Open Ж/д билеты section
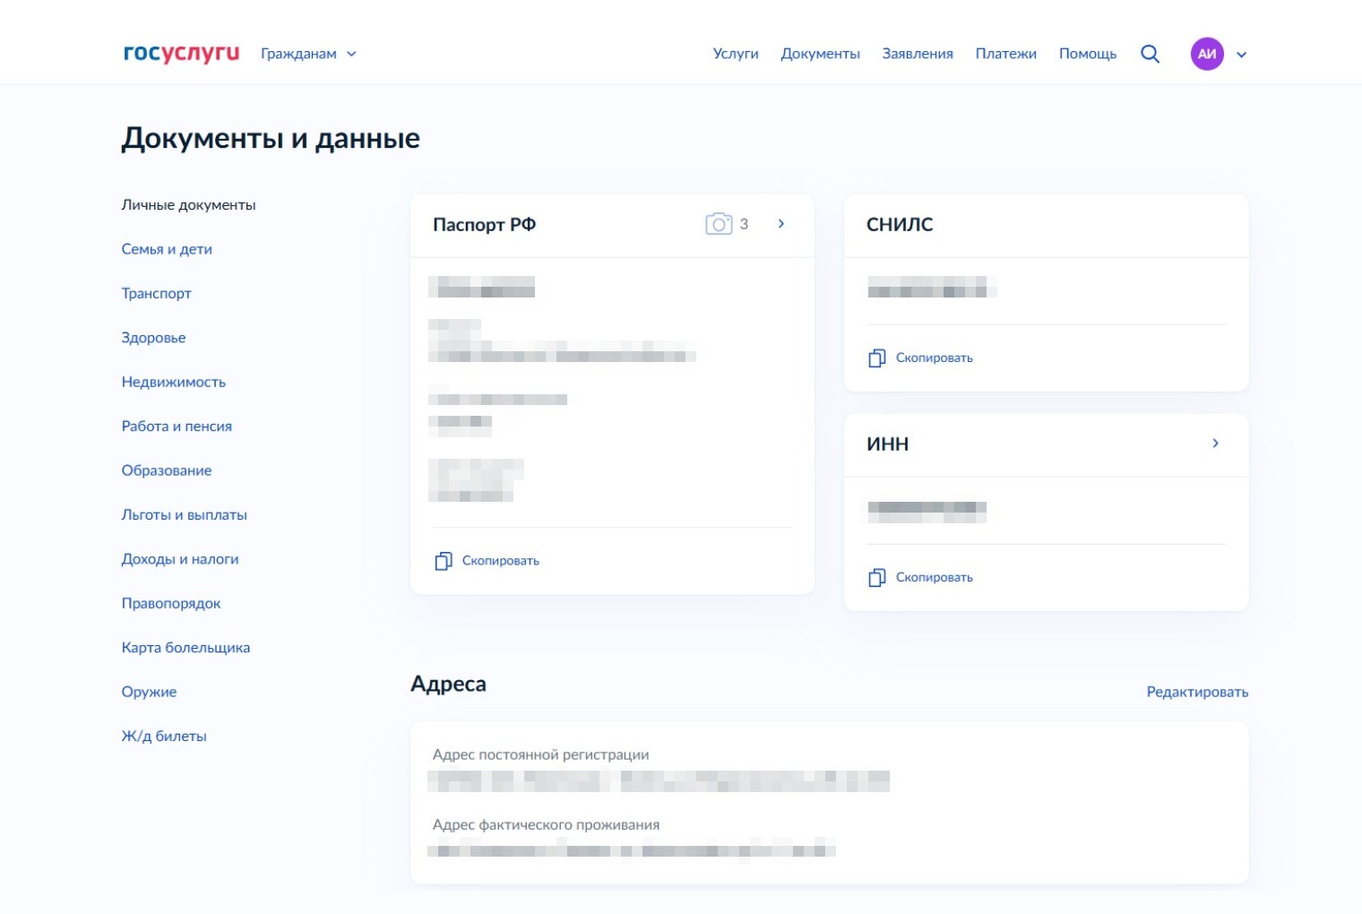The width and height of the screenshot is (1362, 914). 164,736
